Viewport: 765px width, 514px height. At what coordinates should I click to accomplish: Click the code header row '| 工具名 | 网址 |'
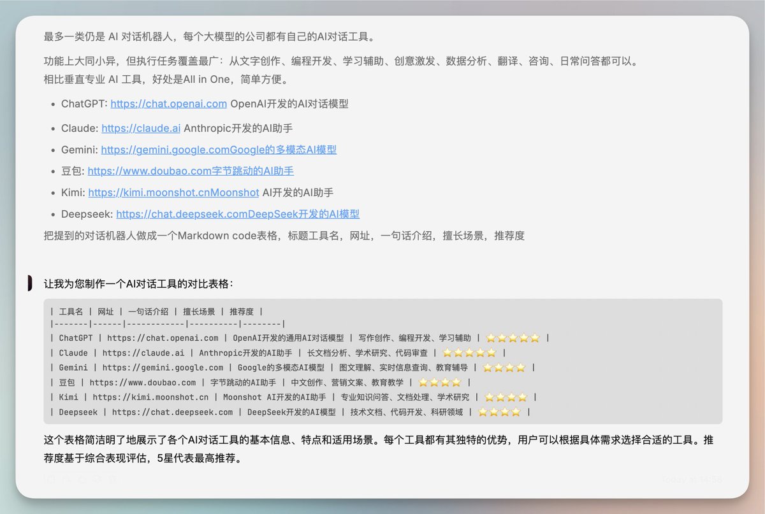tap(156, 311)
